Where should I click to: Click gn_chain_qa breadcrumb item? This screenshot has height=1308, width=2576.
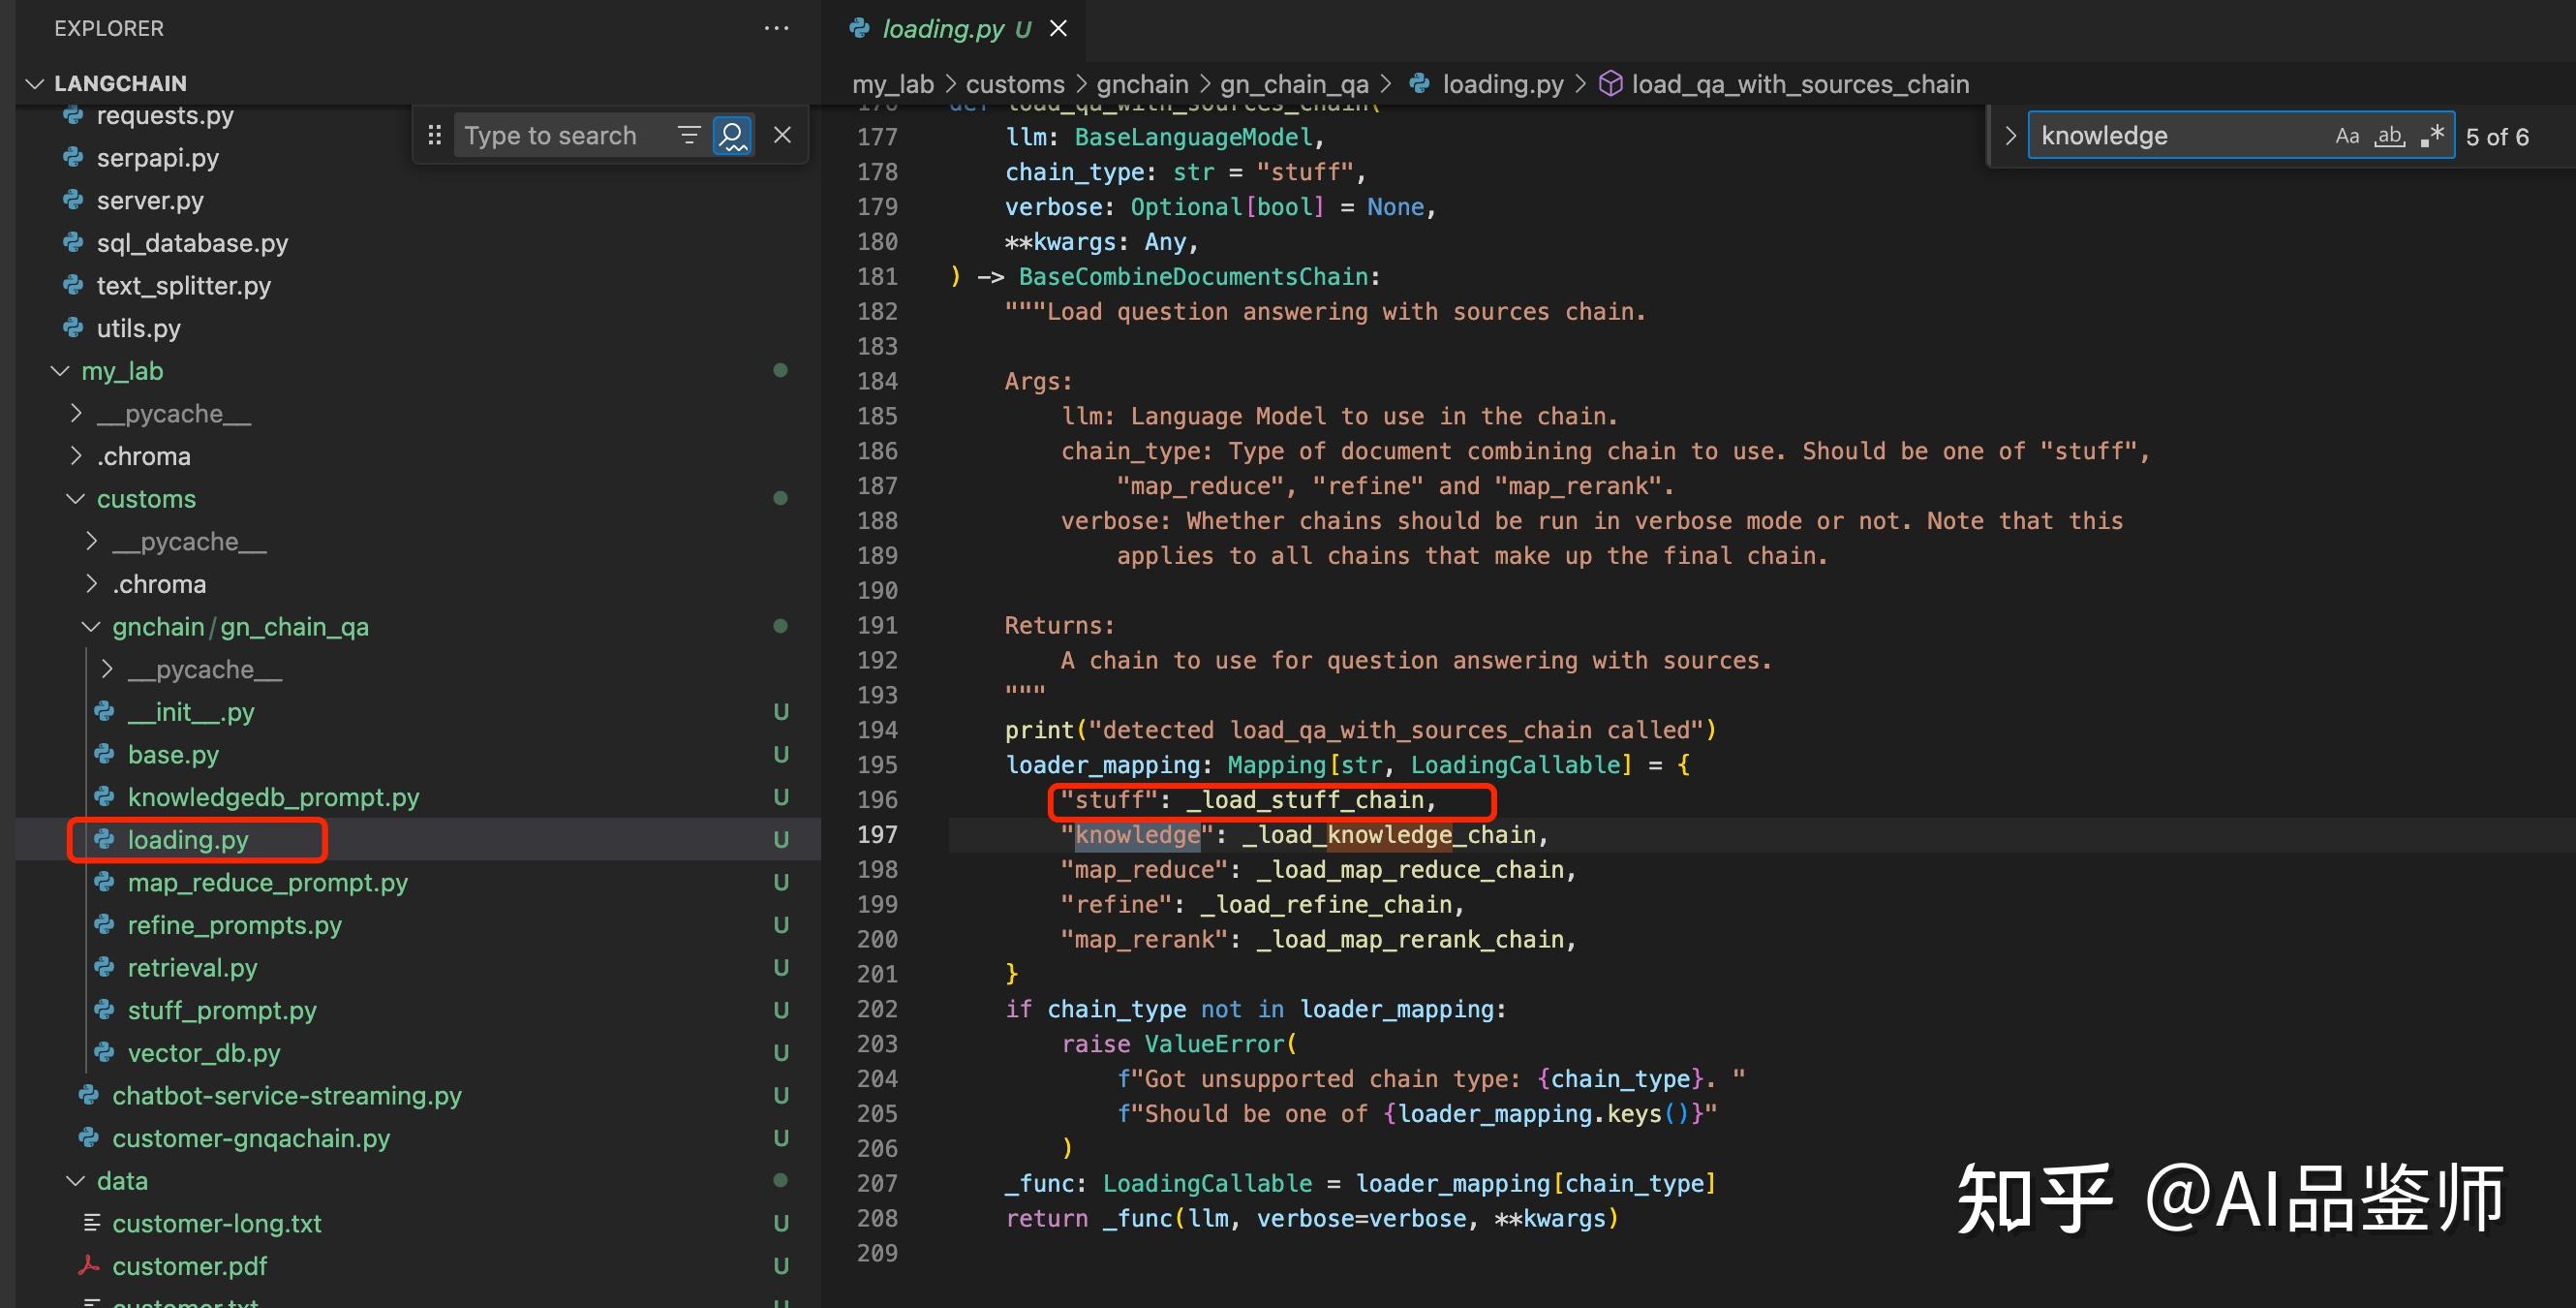point(1294,84)
